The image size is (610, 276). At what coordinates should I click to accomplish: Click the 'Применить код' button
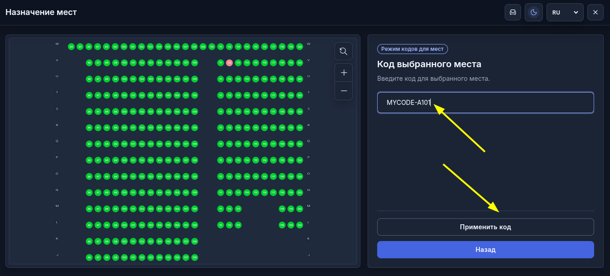(485, 227)
